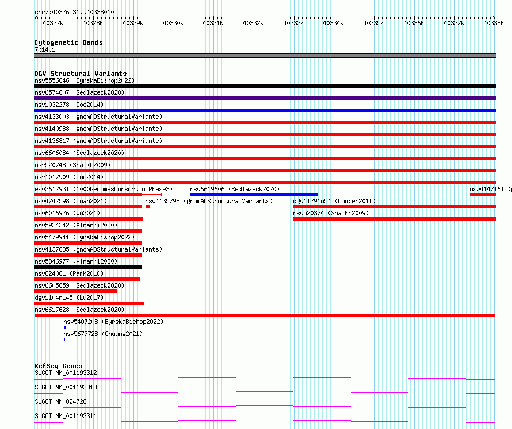Select the small red bar under nsv4135798

(148, 207)
